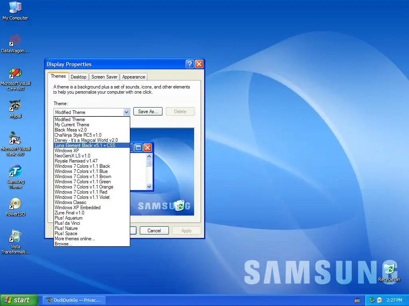The height and width of the screenshot is (306, 409).
Task: Select ChaNinja Style RC5 v1.0 theme
Action: click(92, 135)
